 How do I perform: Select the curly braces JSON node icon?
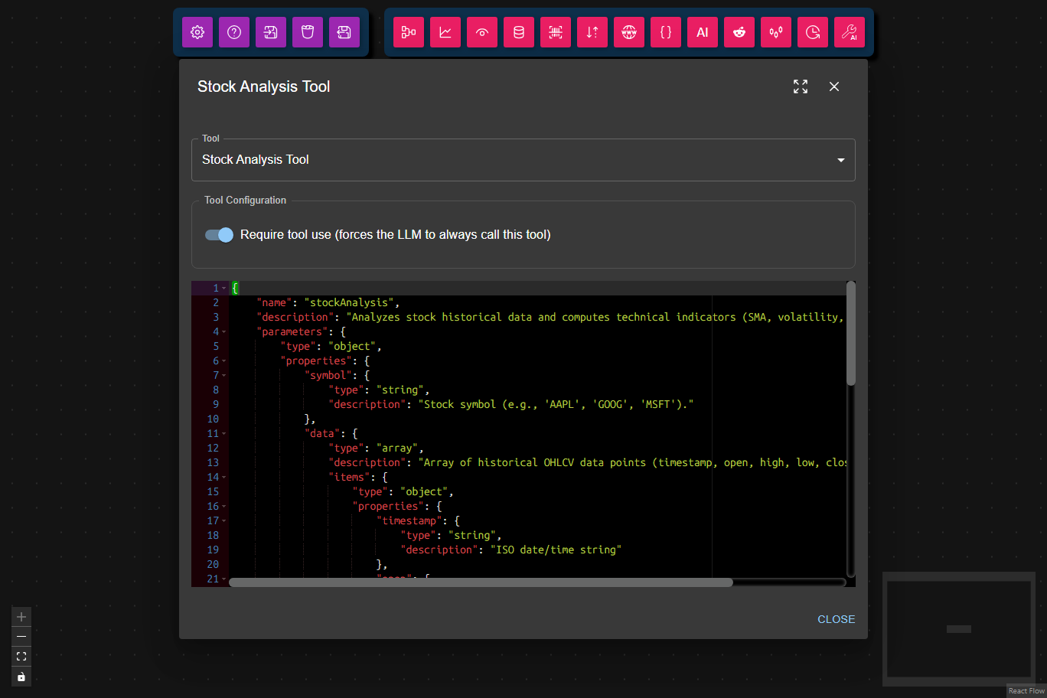(x=665, y=32)
